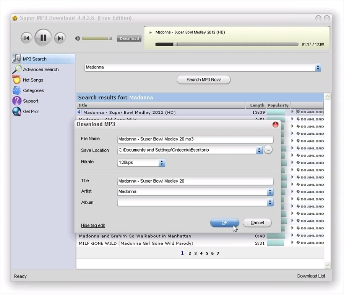Edit the File Name field
344x294 pixels.
[195, 139]
